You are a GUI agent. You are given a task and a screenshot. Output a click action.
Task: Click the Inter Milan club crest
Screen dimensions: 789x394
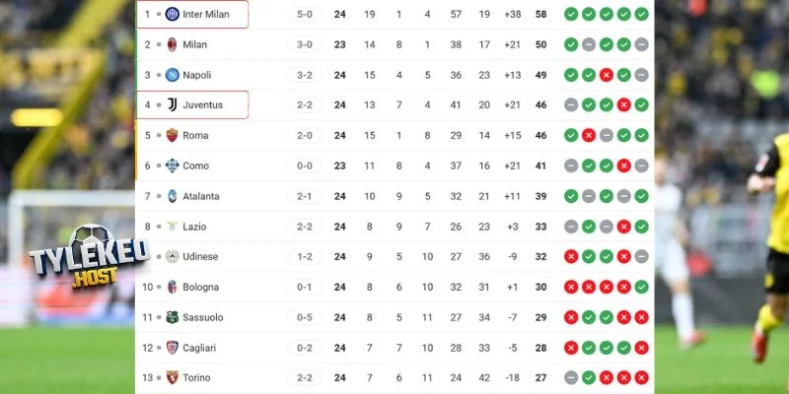172,14
